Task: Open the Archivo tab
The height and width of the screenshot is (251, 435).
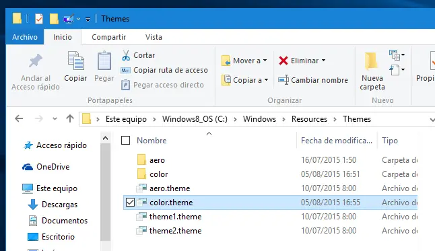Action: tap(25, 37)
